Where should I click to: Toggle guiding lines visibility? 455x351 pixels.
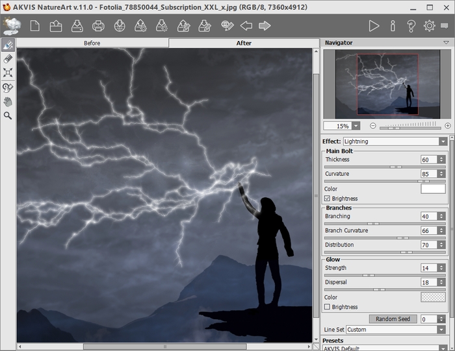(227, 26)
